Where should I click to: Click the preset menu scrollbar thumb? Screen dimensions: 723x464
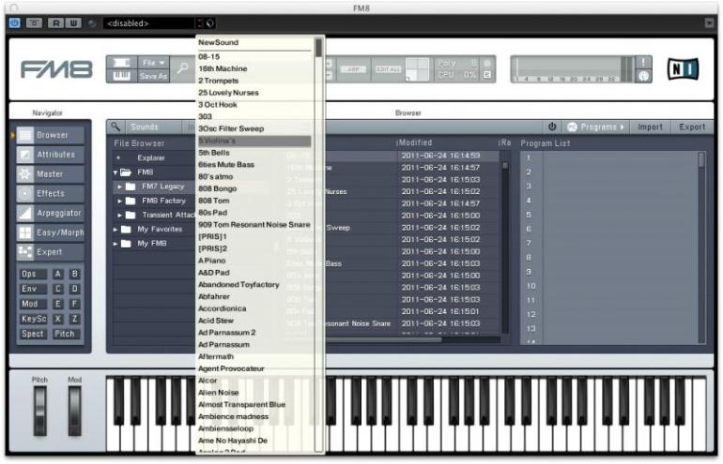tap(318, 48)
